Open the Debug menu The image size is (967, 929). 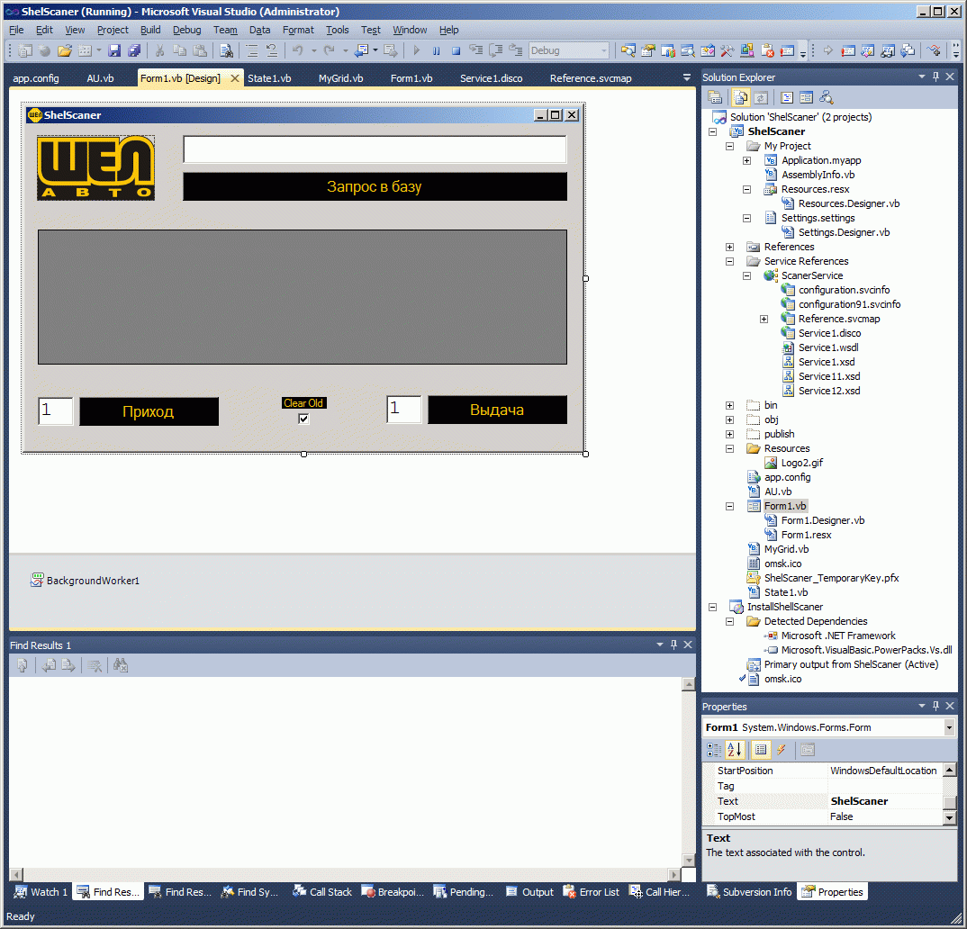point(187,30)
